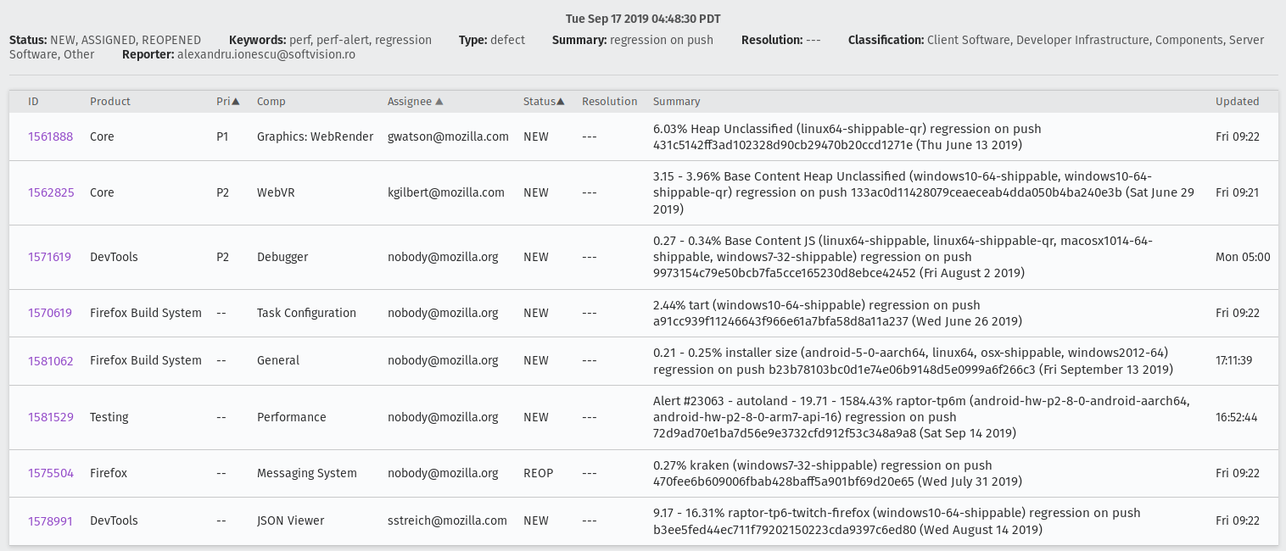Click the Summary column header
The width and height of the screenshot is (1286, 551).
[x=676, y=102]
